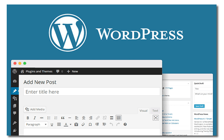Clear formatting with eraser icon

click(83, 124)
